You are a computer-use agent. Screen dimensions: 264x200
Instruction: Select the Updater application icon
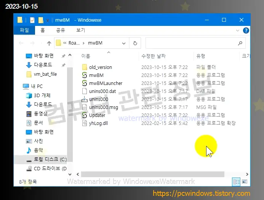[85, 115]
